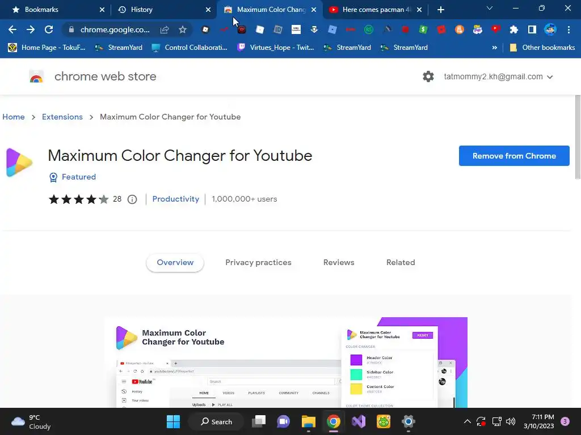This screenshot has width=581, height=435.
Task: Click the red YouTube heart extension icon
Action: [496, 29]
